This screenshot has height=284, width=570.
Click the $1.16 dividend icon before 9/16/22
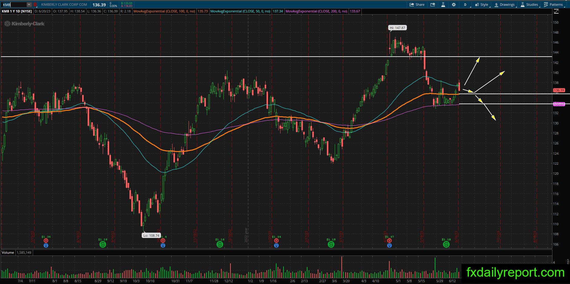tap(103, 244)
